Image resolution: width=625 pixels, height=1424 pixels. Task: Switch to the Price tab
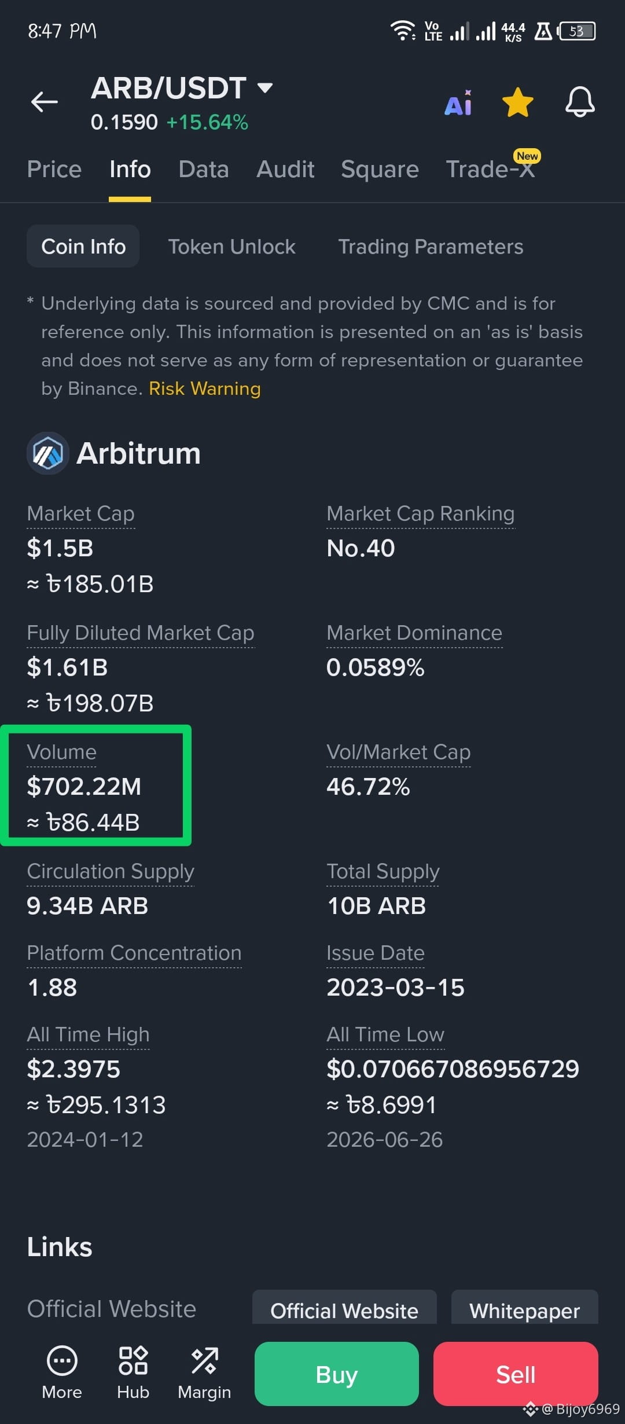(54, 170)
